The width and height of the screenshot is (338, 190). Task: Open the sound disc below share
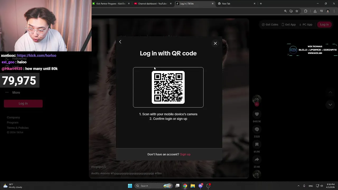click(x=257, y=174)
